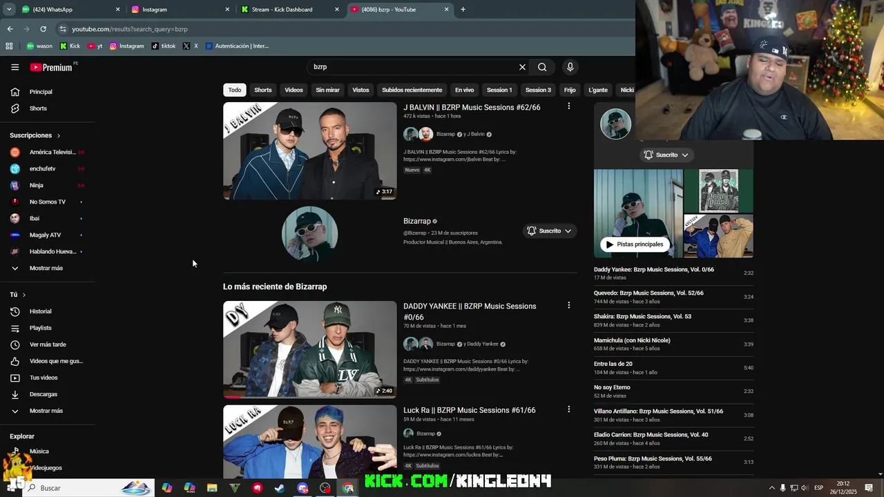Image resolution: width=884 pixels, height=497 pixels.
Task: Open Luck Ra || BZRP Music Sessions #61/66 title
Action: pyautogui.click(x=470, y=410)
